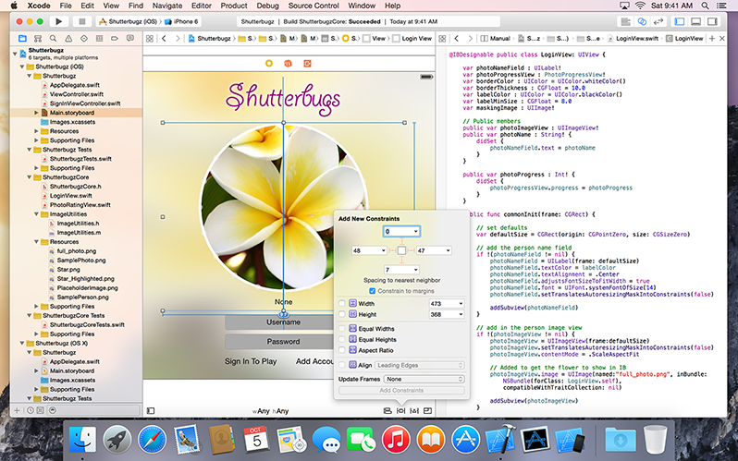Open the Update Frames dropdown
738x461 pixels.
click(424, 379)
